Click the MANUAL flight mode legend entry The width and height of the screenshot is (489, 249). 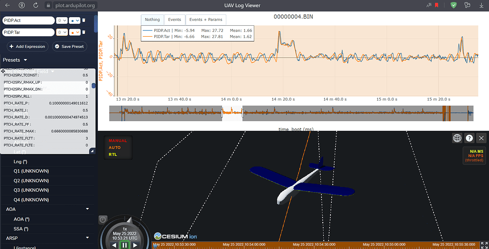117,141
